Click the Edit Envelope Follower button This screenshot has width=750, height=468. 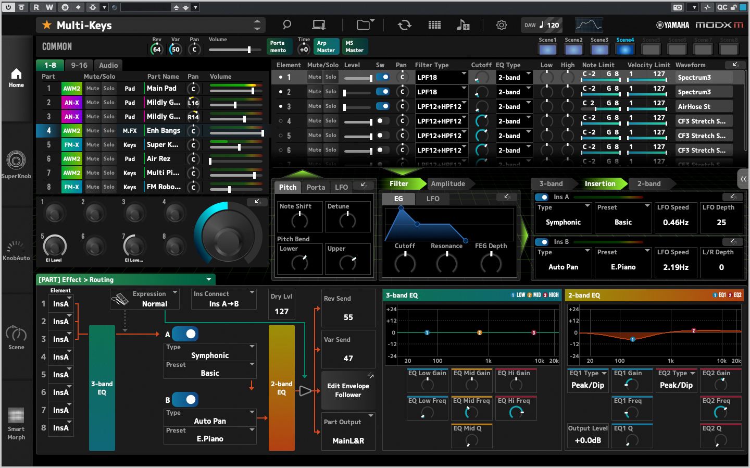click(348, 390)
